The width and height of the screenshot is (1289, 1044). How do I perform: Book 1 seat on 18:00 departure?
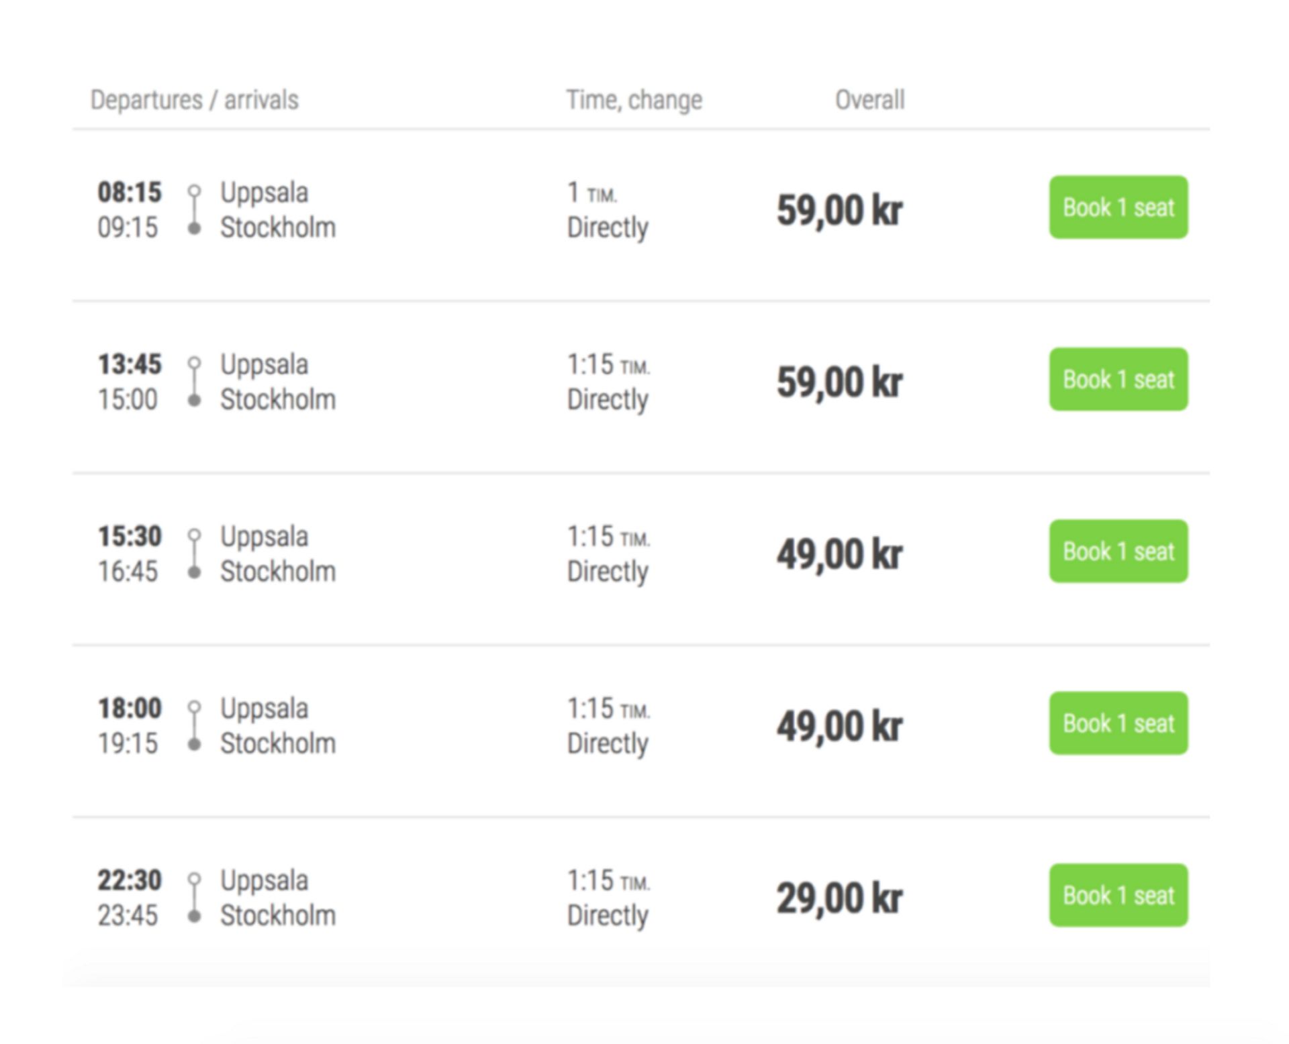coord(1118,723)
